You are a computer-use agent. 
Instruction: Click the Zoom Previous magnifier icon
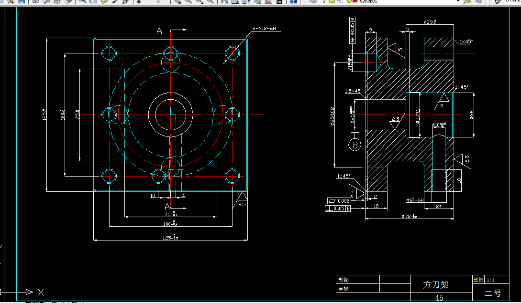pyautogui.click(x=211, y=1)
